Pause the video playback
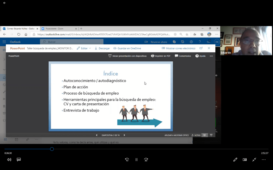The height and width of the screenshot is (170, 273). click(x=136, y=160)
